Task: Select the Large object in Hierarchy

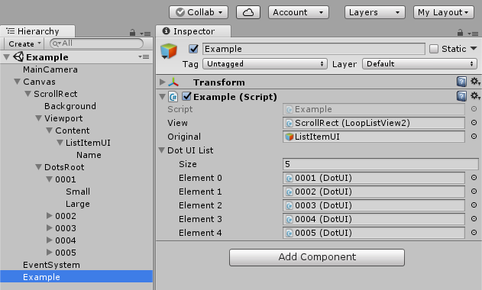Action: (78, 204)
